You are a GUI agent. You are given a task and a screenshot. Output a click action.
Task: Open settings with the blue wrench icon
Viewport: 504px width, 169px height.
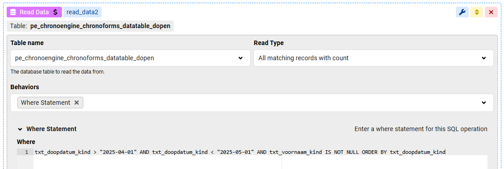tap(462, 12)
